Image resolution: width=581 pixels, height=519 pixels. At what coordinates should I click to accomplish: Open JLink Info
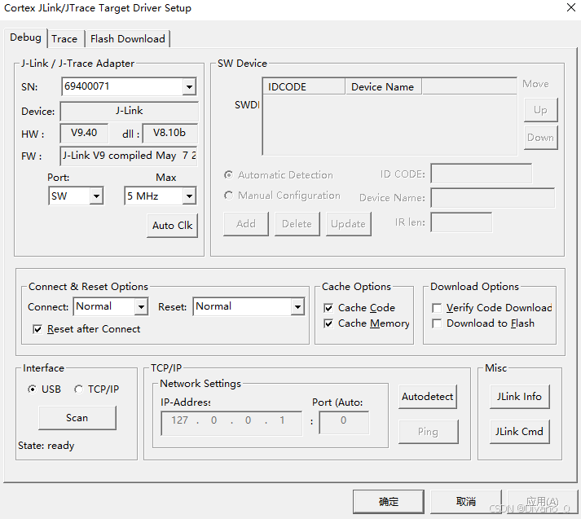(x=519, y=397)
